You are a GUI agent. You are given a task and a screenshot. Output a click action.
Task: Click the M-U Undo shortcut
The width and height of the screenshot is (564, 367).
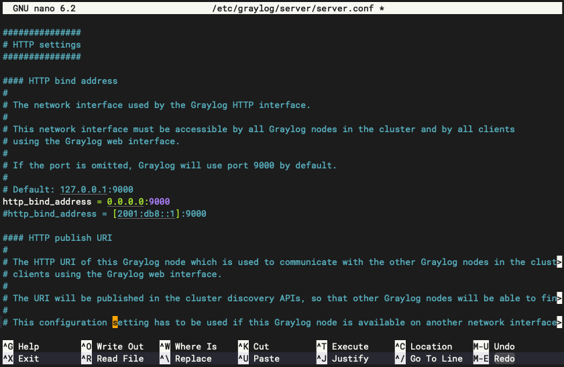(494, 346)
